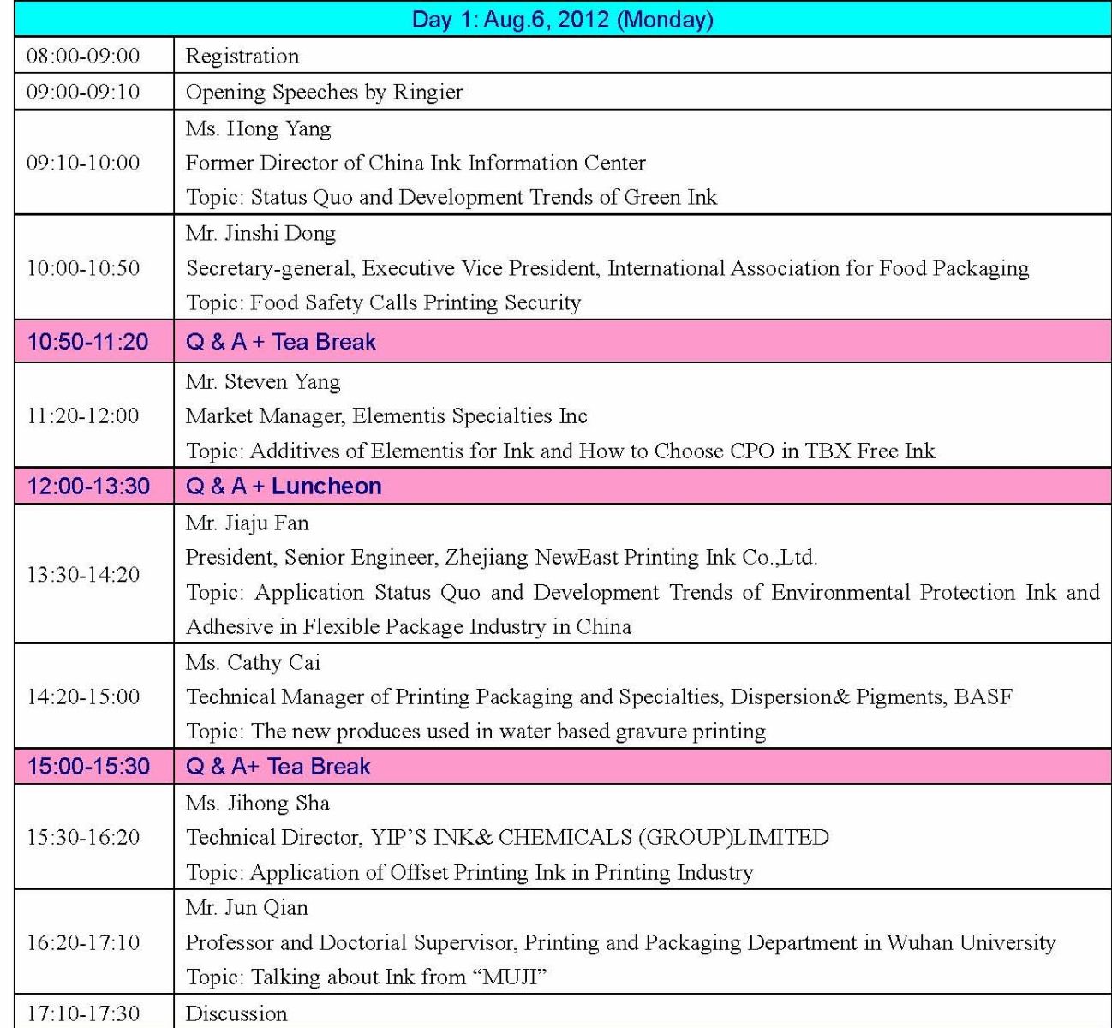Click the Secretary-general, Executive Vice President line

click(x=607, y=268)
